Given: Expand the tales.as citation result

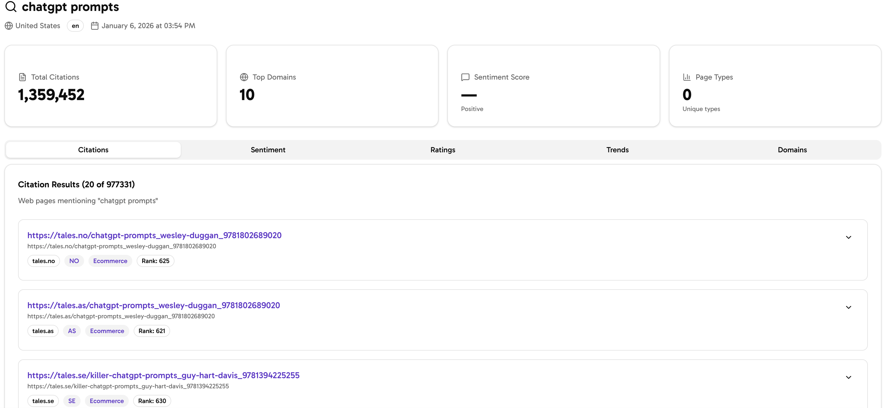Looking at the screenshot, I should point(848,307).
